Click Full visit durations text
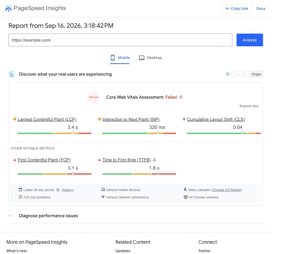297x254 pixels. tap(37, 197)
